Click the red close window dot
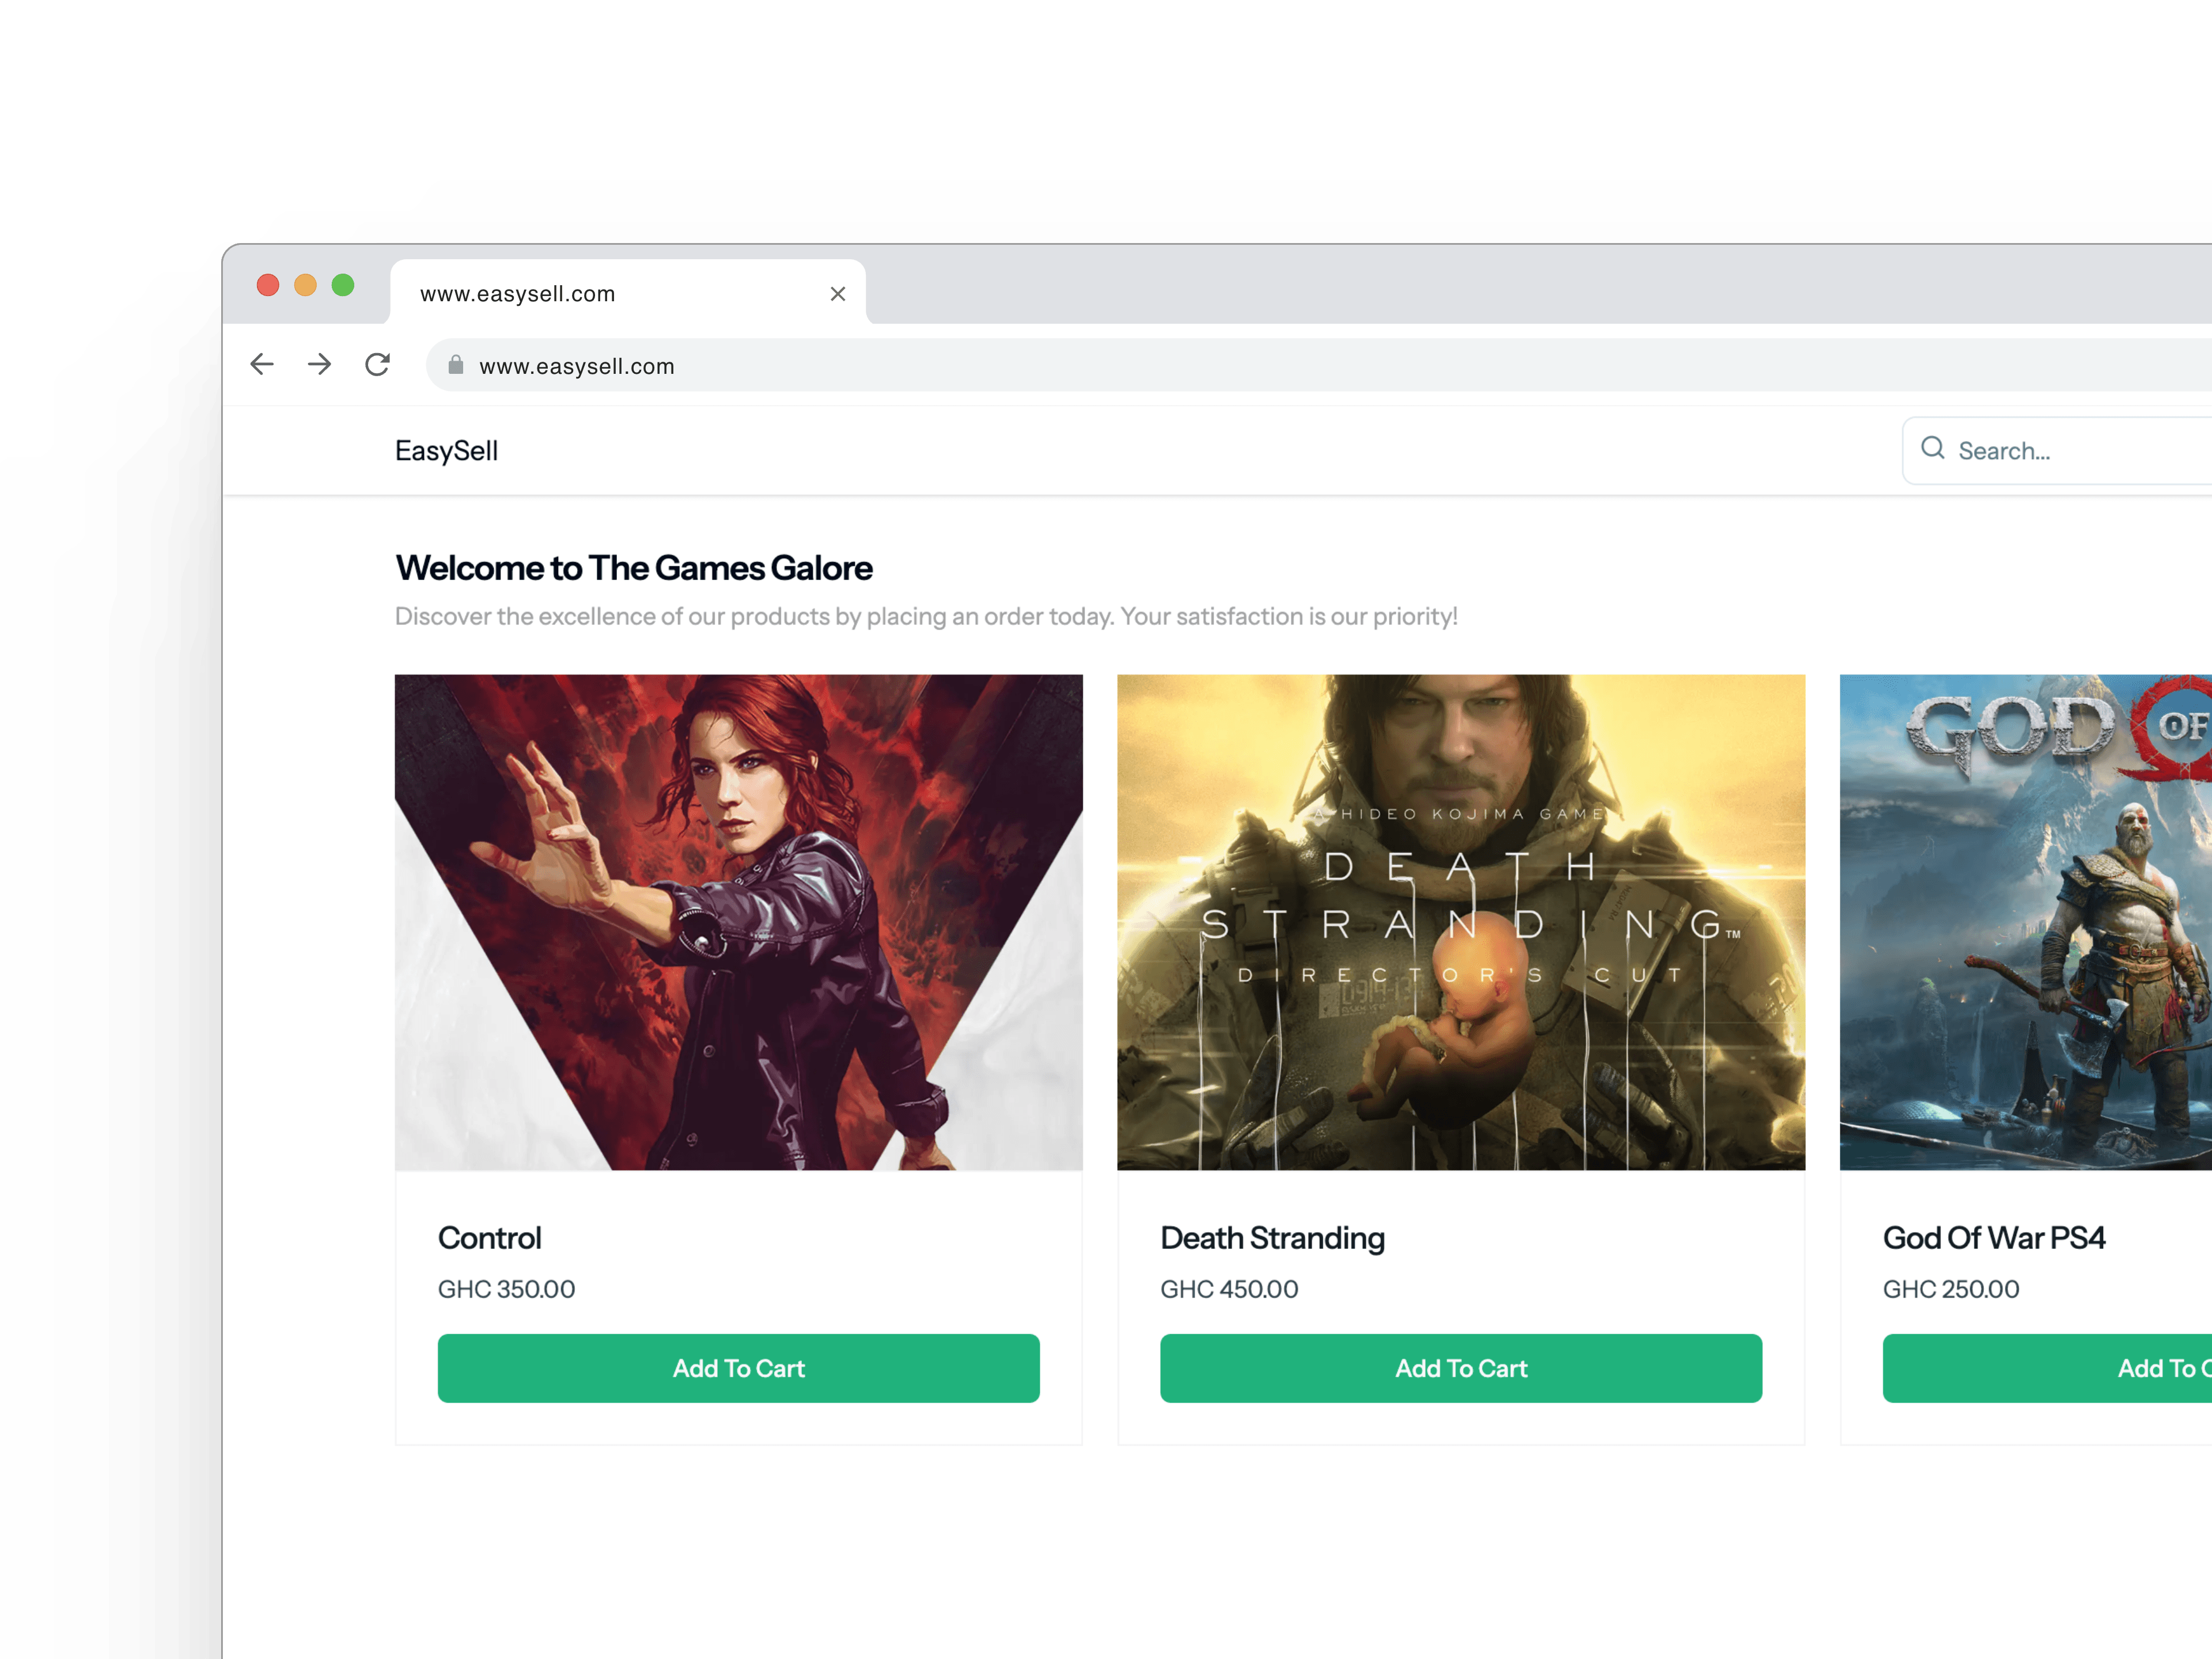Viewport: 2212px width, 1659px height. [268, 286]
